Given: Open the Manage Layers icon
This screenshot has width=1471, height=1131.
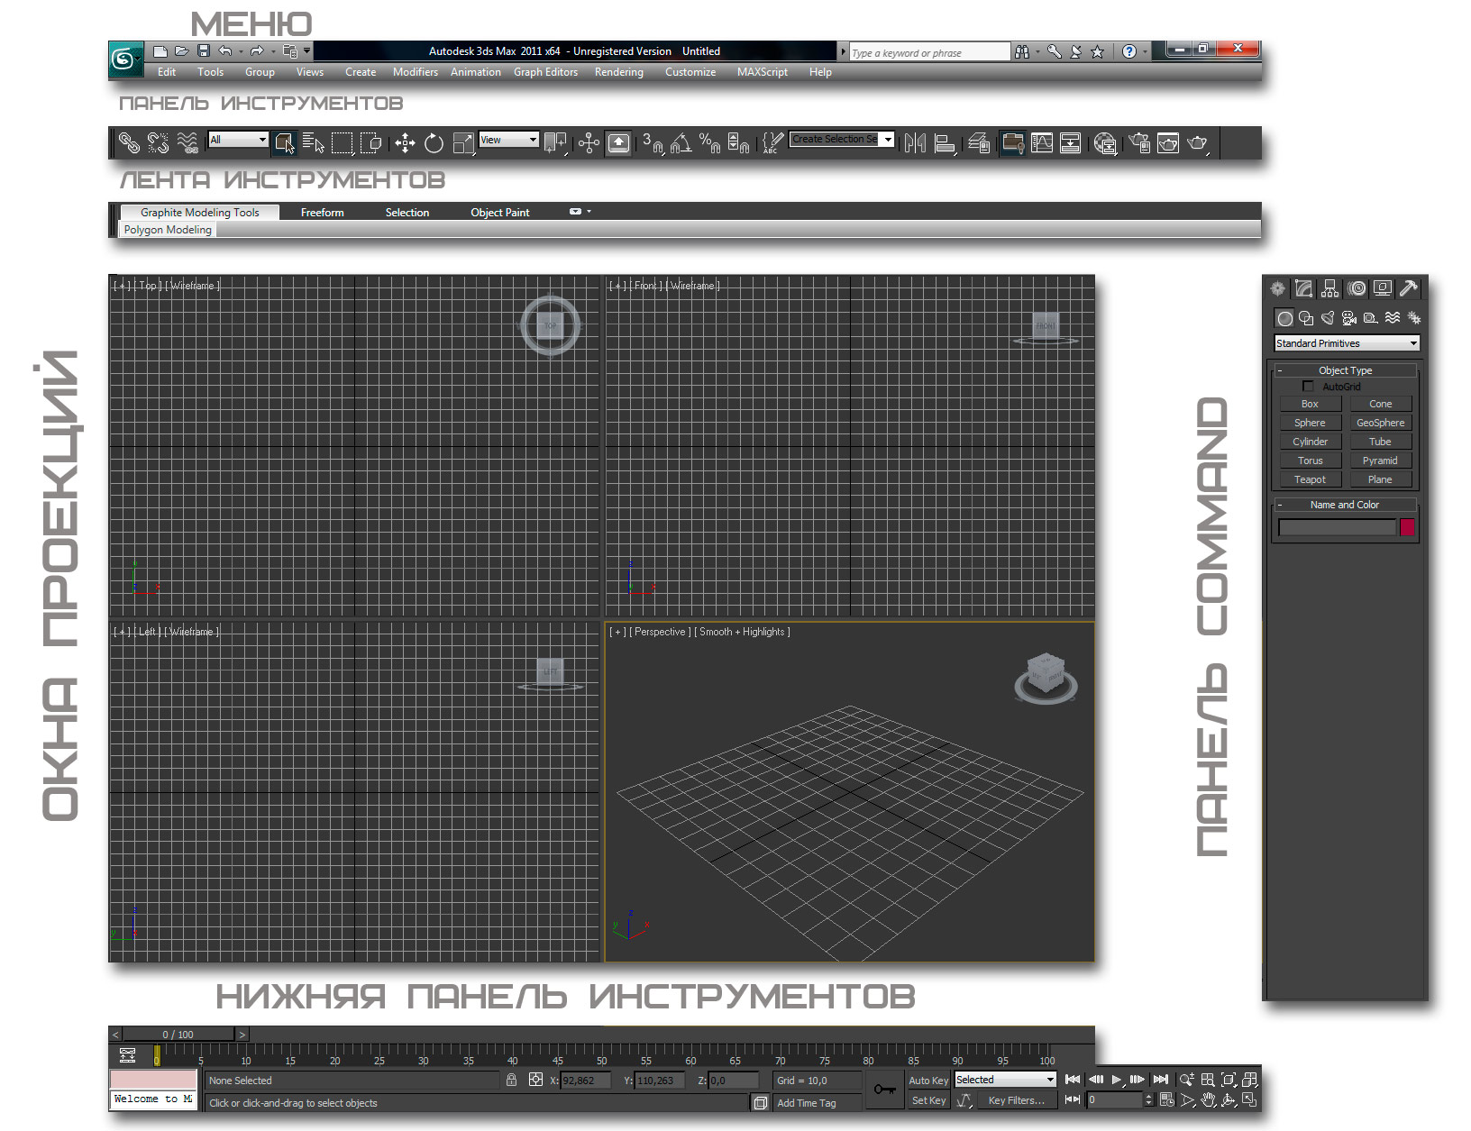Looking at the screenshot, I should (x=979, y=142).
